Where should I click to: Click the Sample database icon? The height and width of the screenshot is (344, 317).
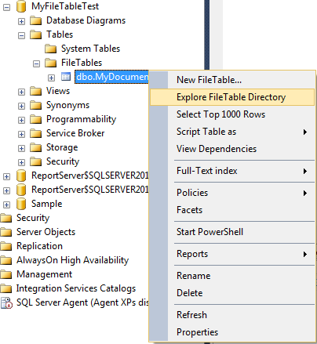coord(21,204)
